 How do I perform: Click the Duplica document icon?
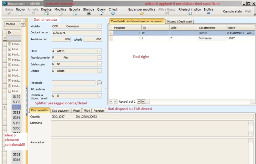[46, 13]
